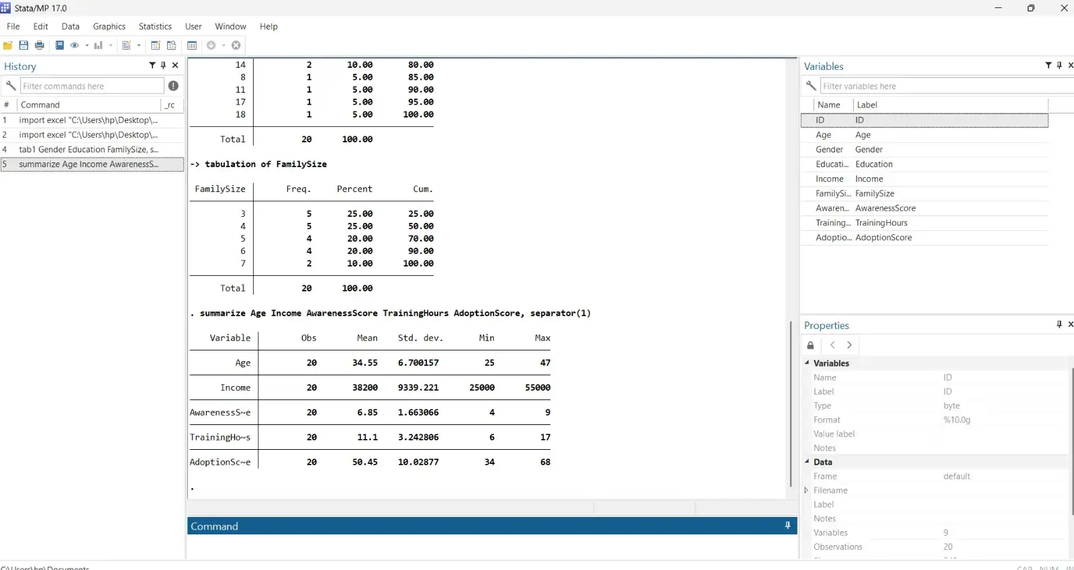The image size is (1074, 570).
Task: Open the Graphics menu
Action: [109, 26]
